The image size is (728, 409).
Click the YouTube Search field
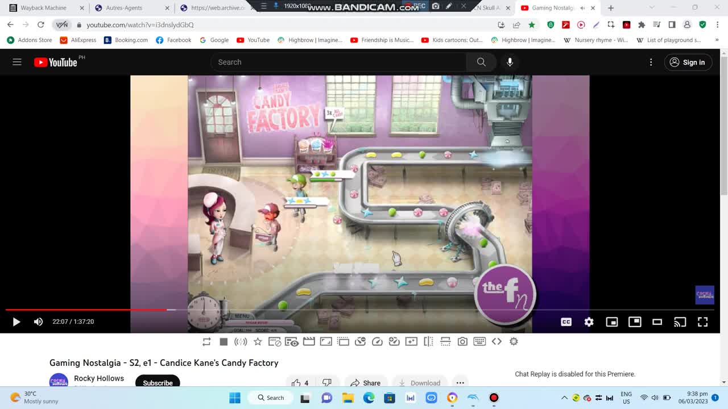(338, 62)
